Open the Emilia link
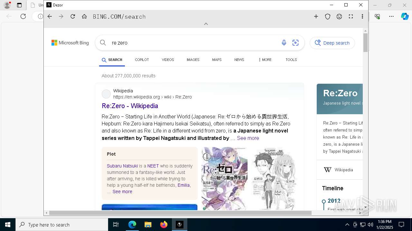This screenshot has width=412, height=231. (183, 185)
